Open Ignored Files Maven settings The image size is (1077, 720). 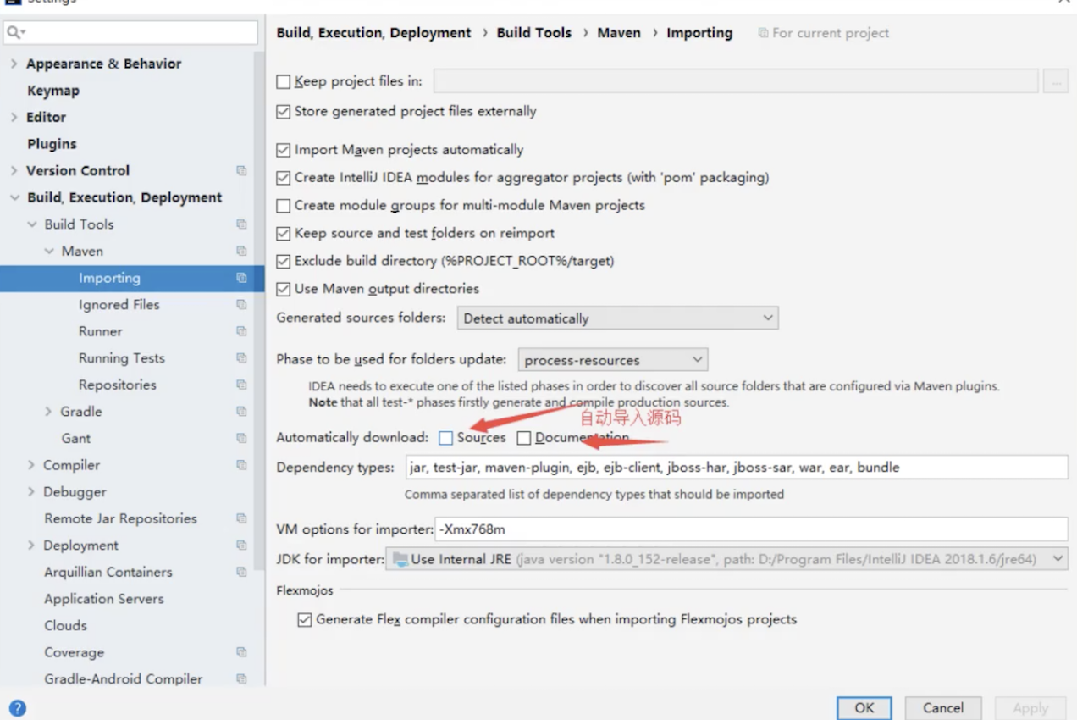[x=119, y=305]
